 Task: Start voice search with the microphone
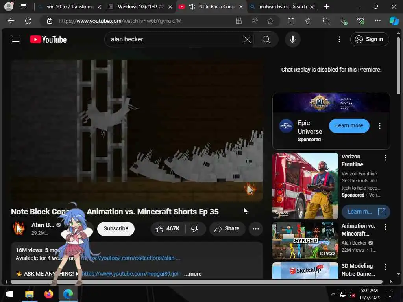292,39
